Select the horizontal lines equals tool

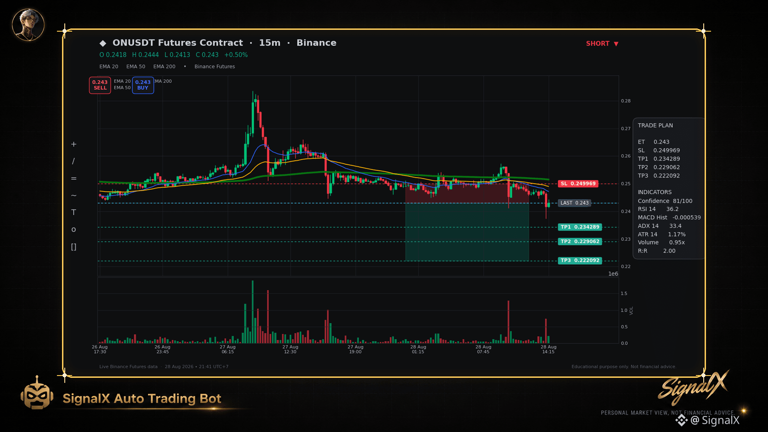tap(73, 179)
